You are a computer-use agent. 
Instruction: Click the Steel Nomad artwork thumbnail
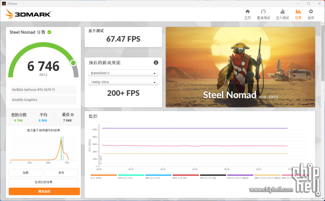pyautogui.click(x=240, y=67)
